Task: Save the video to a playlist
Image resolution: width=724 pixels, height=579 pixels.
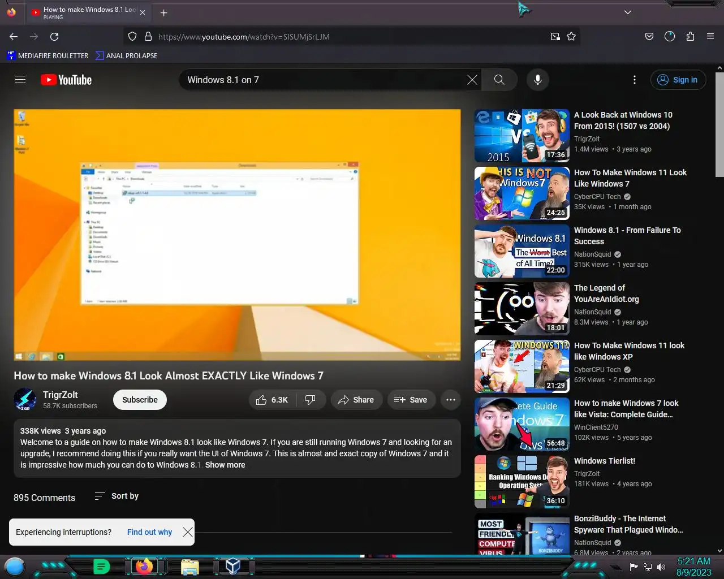Action: click(x=411, y=400)
